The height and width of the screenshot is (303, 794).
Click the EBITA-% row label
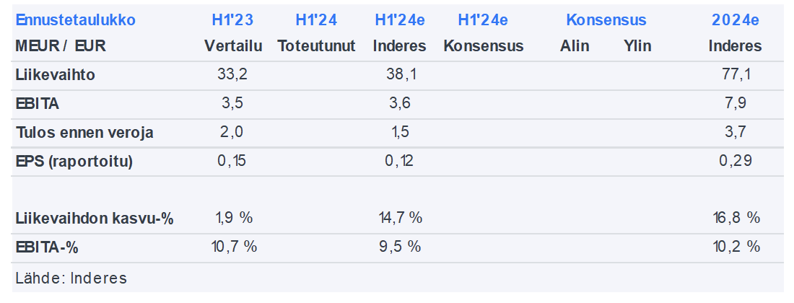click(46, 247)
